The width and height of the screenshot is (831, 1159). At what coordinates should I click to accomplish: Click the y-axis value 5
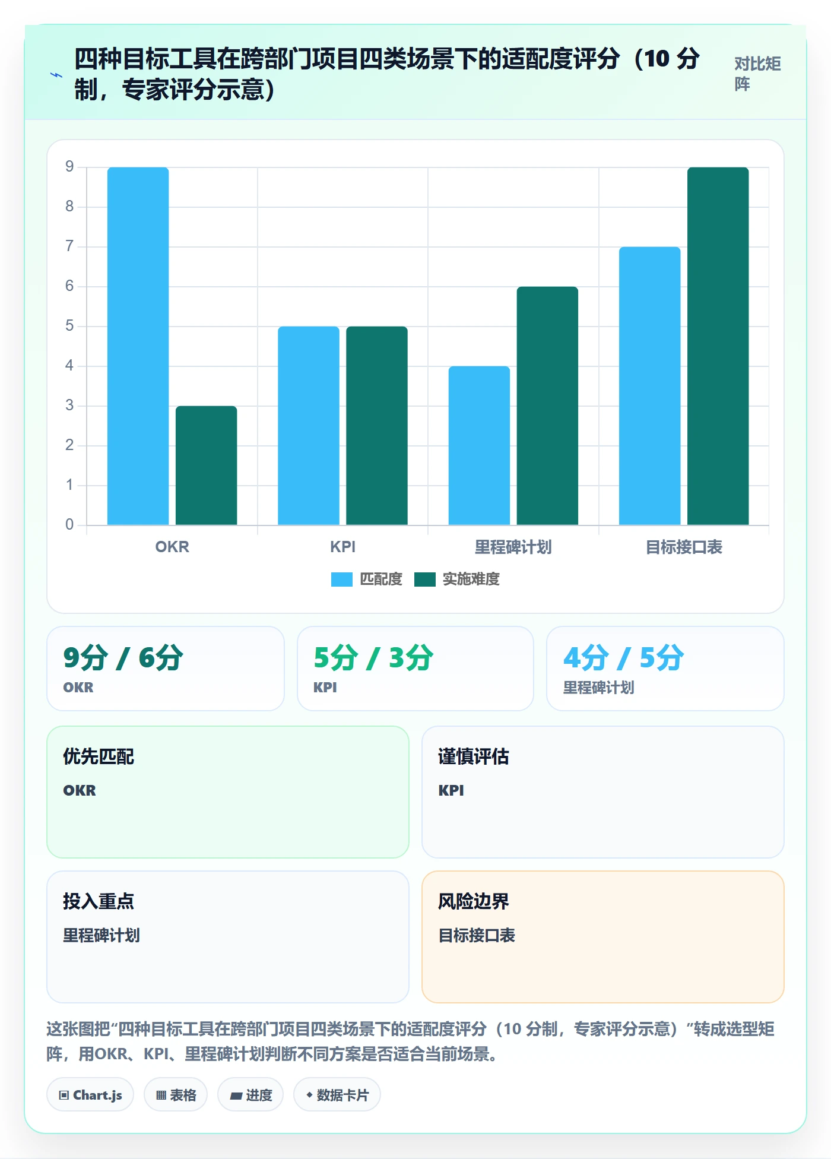tap(69, 326)
